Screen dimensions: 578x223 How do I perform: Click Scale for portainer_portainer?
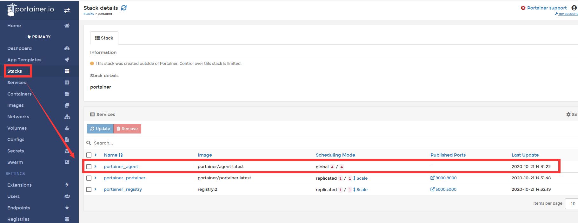360,178
